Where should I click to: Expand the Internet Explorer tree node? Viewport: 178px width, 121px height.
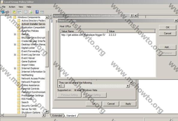click(x=15, y=68)
